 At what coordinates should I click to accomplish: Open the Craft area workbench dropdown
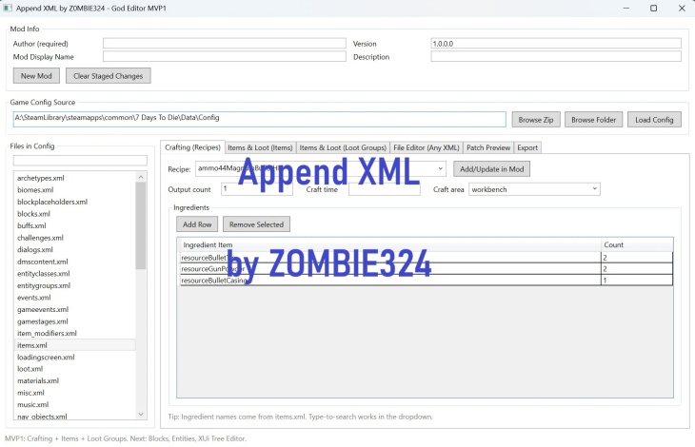pyautogui.click(x=534, y=189)
